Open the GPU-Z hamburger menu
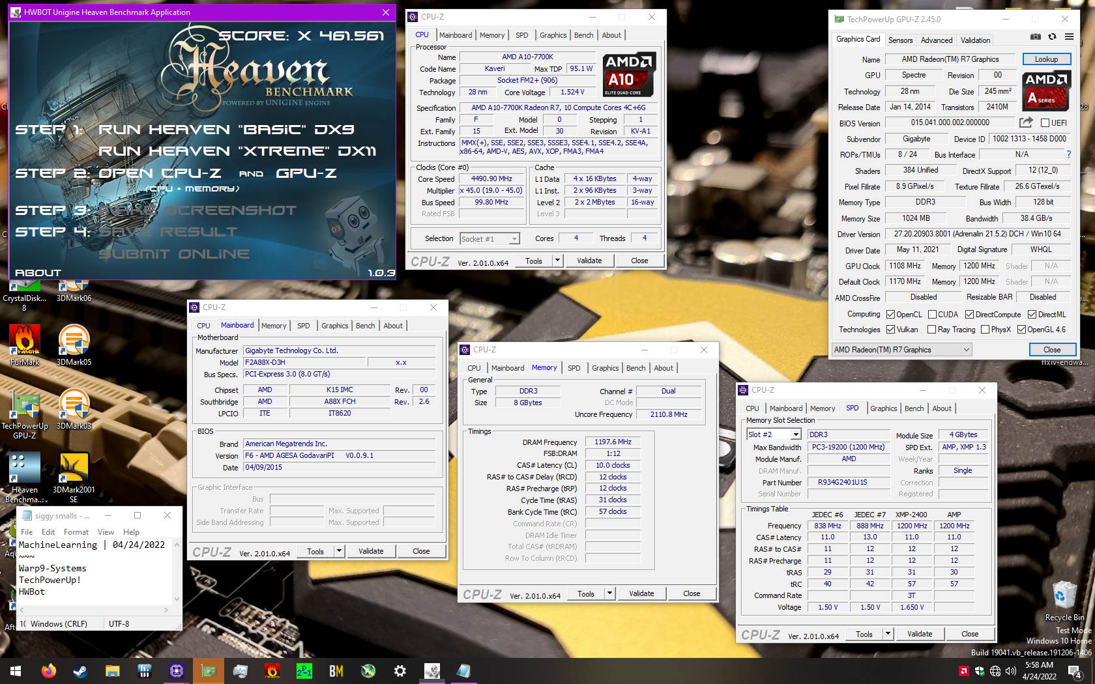Screen dimensions: 1095x684 point(1069,36)
